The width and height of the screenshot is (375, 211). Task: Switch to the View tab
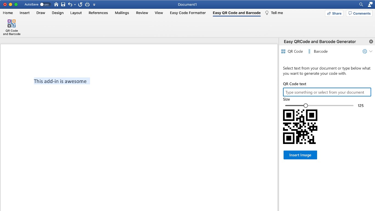(x=159, y=13)
